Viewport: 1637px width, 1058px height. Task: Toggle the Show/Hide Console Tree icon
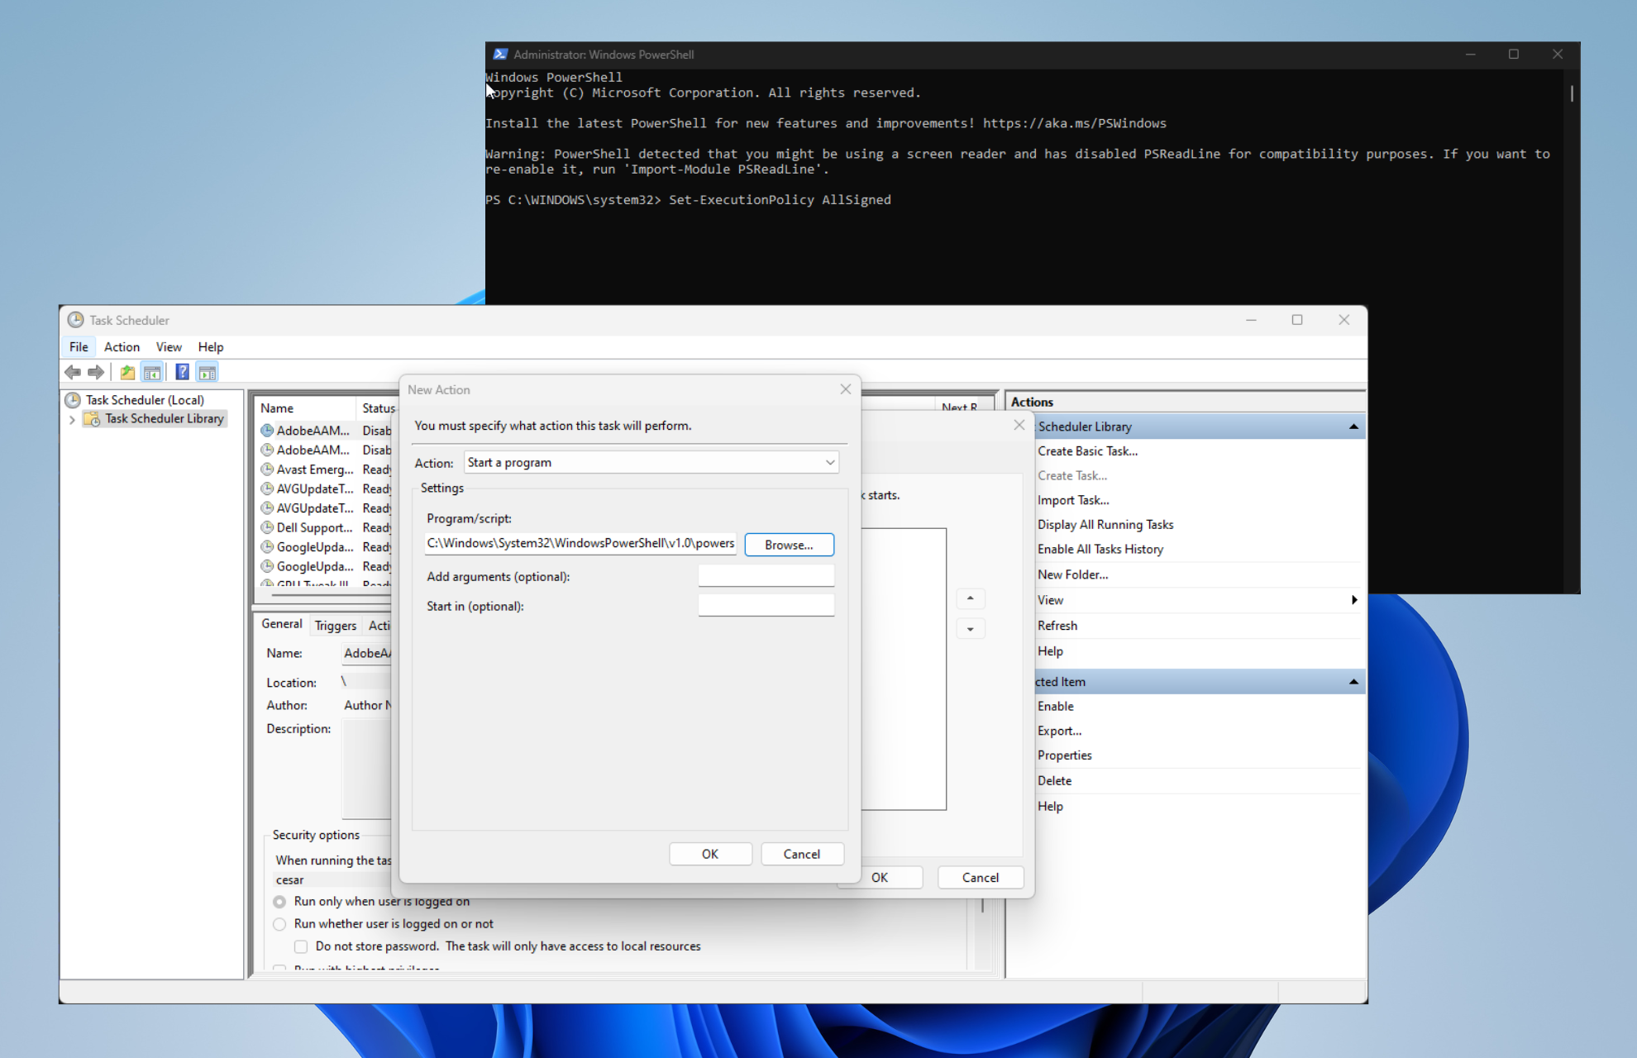pos(152,373)
